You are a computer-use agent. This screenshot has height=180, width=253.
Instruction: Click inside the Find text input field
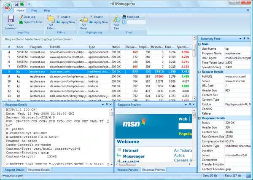[136, 22]
